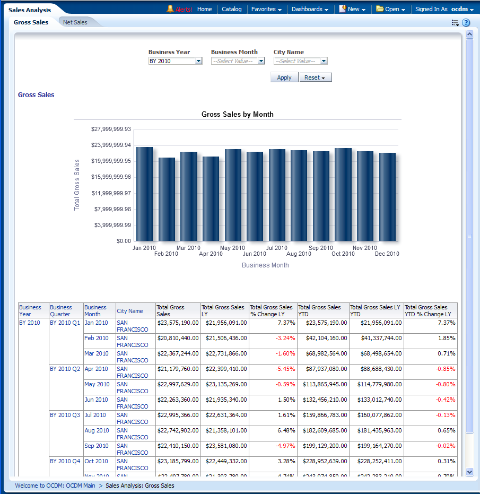Click the Open folder icon
Image resolution: width=480 pixels, height=494 pixels.
pyautogui.click(x=380, y=9)
